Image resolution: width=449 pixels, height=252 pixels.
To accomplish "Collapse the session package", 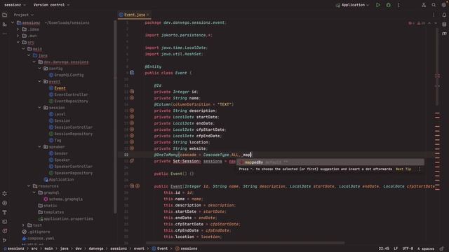I will [39, 107].
